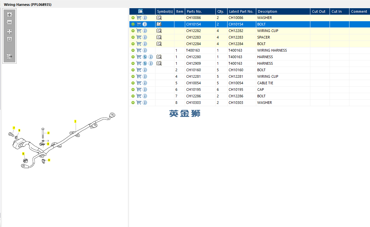The height and width of the screenshot is (227, 370).
Task: Click the Cut Out column header
Action: tap(320, 11)
